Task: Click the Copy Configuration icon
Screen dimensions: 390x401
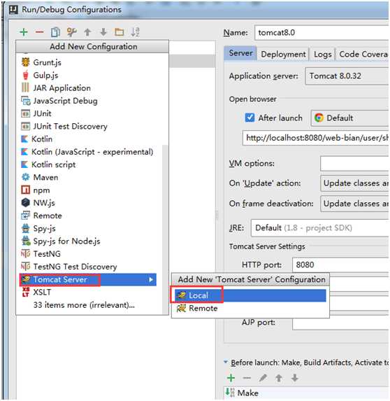Action: point(55,32)
